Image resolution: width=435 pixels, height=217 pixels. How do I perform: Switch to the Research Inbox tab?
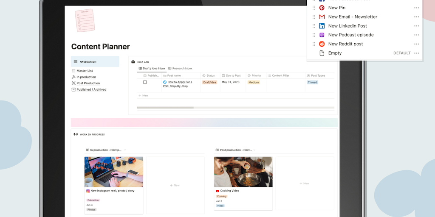pyautogui.click(x=180, y=68)
